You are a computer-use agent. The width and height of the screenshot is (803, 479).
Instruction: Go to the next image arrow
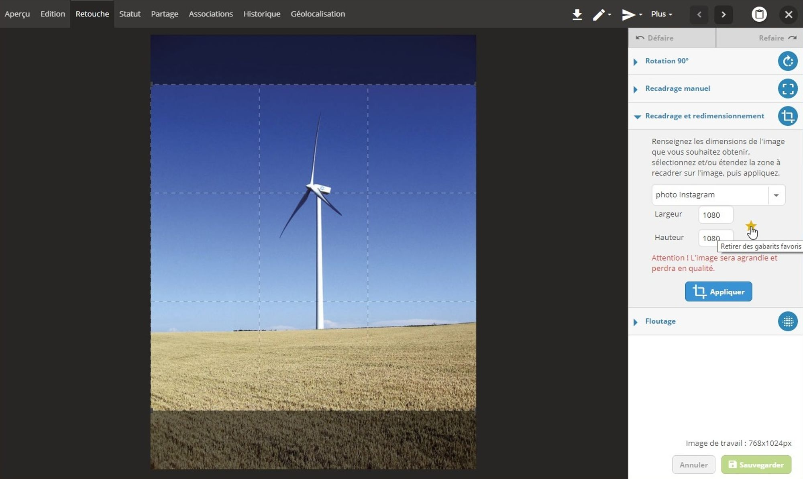[724, 14]
